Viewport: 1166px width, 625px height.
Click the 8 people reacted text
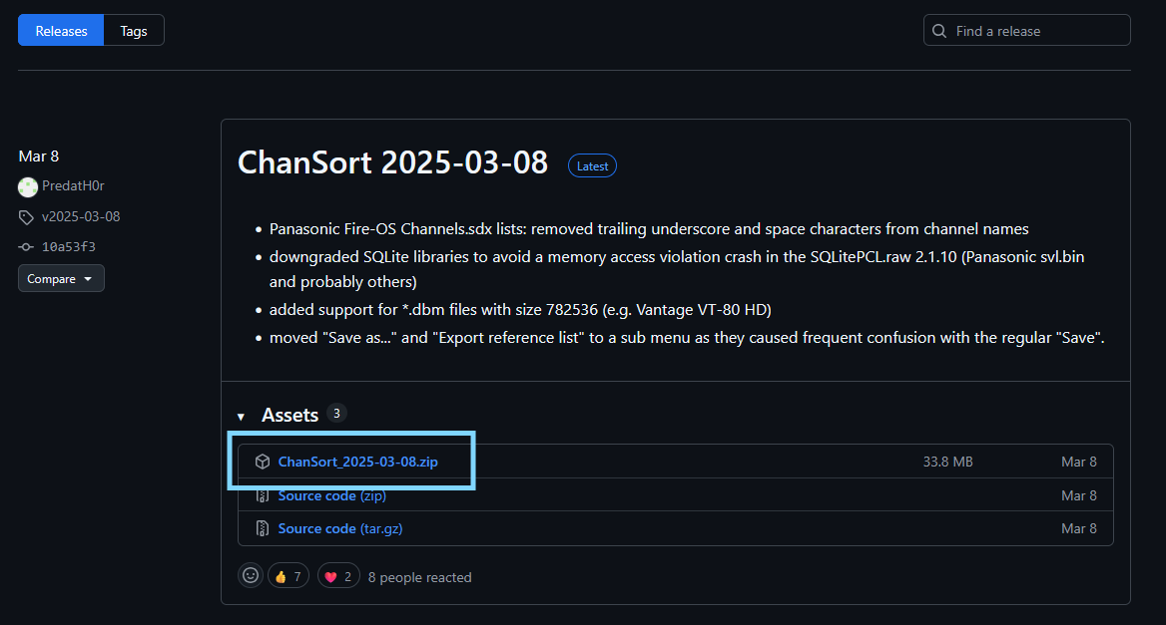[419, 577]
